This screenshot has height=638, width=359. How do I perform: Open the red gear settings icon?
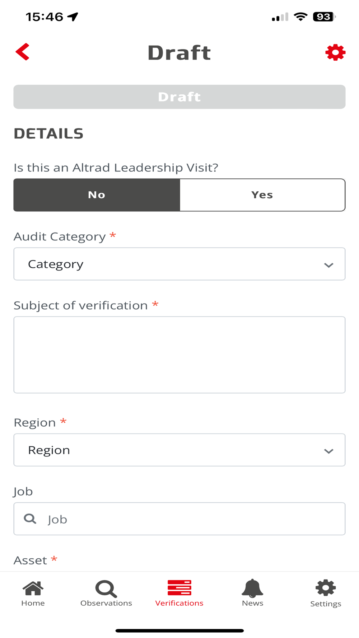tap(335, 53)
